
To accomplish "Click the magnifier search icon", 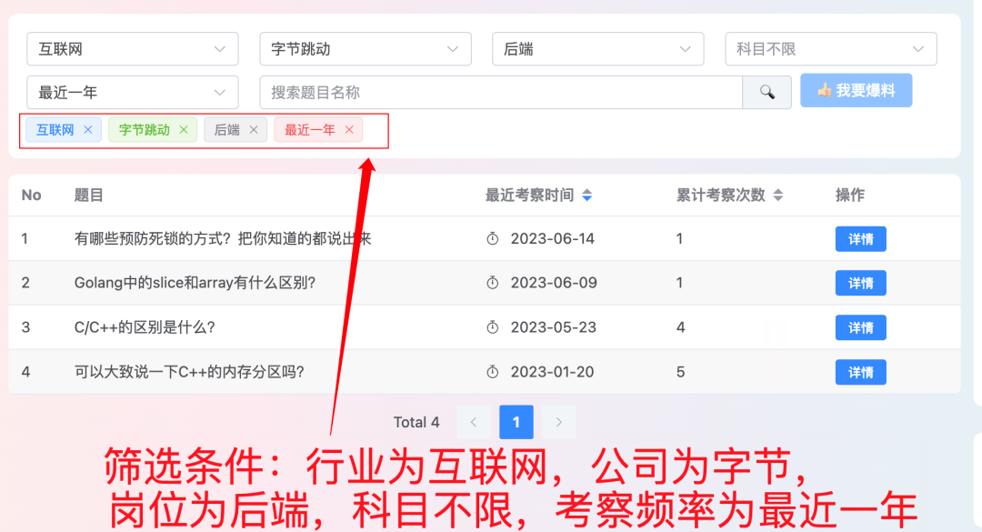I will pos(767,92).
